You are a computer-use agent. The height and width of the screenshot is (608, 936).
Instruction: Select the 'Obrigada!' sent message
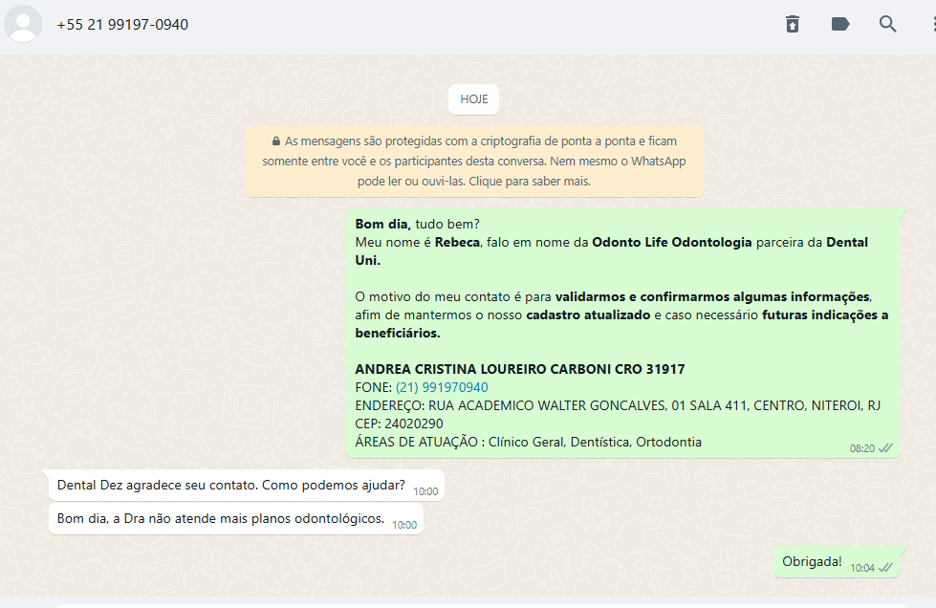837,562
